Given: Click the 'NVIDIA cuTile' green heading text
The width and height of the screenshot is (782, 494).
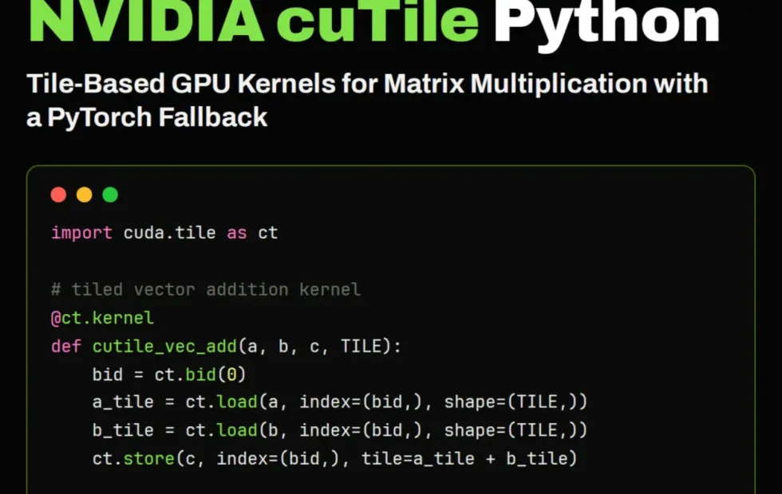Looking at the screenshot, I should coord(254,21).
